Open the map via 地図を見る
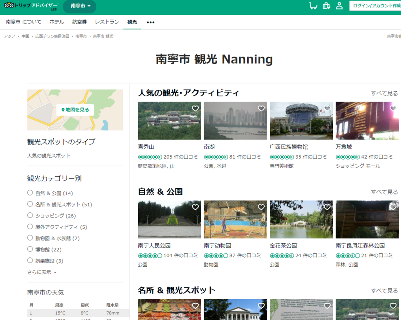401x320 pixels. (x=75, y=110)
